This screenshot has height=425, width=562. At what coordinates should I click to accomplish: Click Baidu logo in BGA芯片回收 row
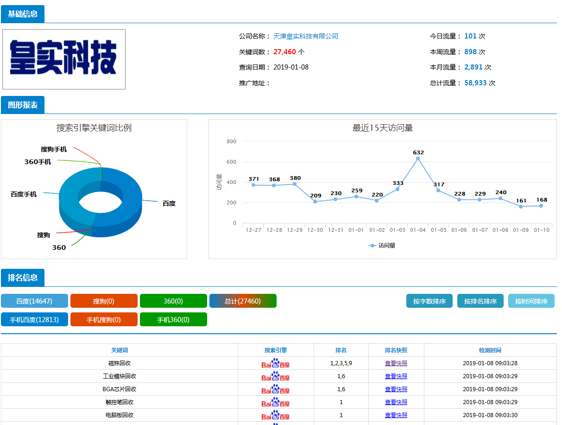[x=276, y=389]
